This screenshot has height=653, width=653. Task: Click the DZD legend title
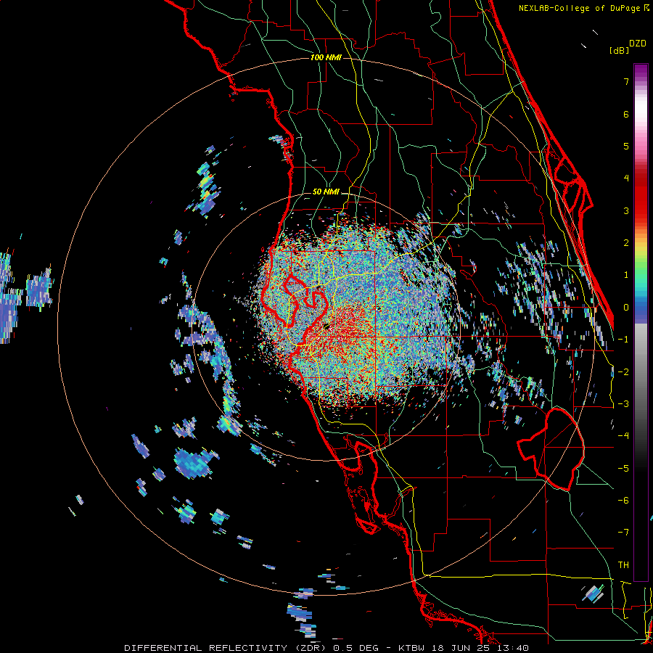tap(638, 44)
